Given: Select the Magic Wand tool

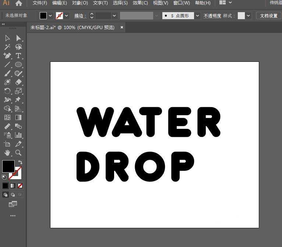Looking at the screenshot, I should point(7,47).
